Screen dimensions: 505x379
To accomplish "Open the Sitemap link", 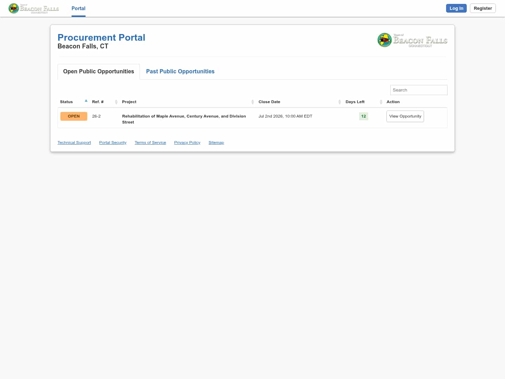I will [216, 142].
